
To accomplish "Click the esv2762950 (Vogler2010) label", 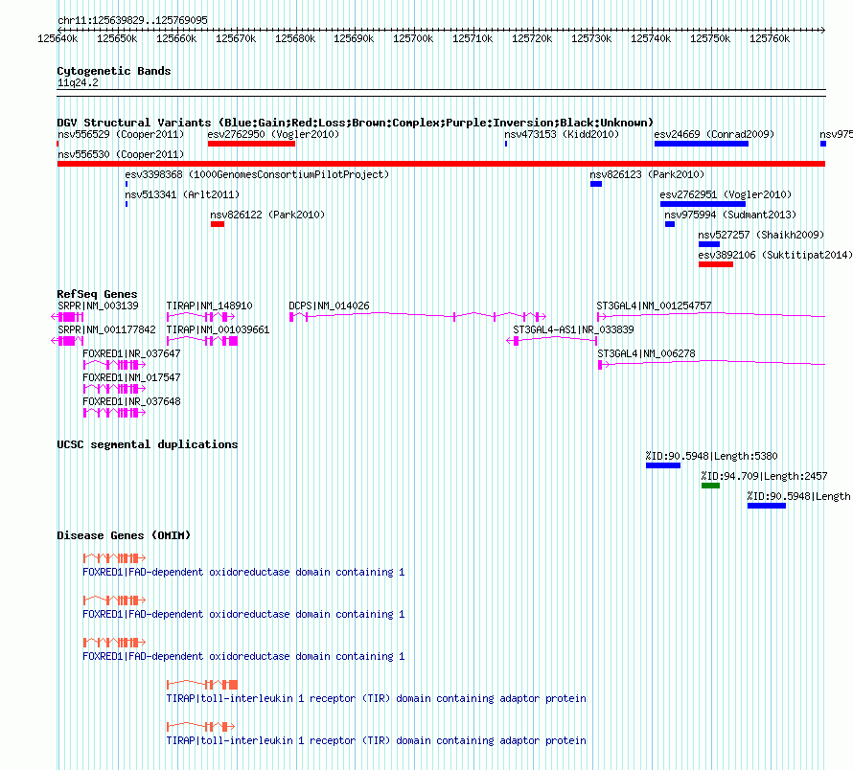I will [x=273, y=134].
